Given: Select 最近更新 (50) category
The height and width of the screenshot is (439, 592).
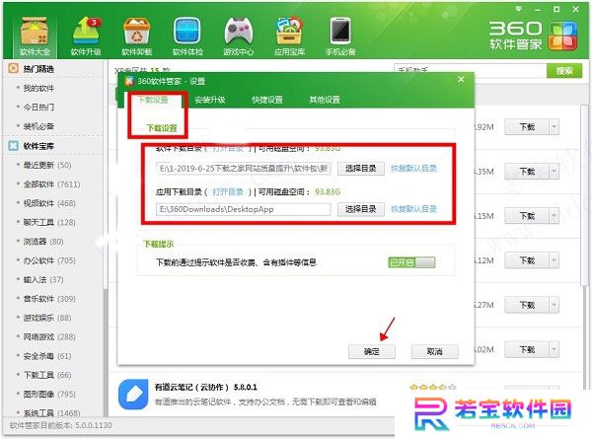Looking at the screenshot, I should click(x=47, y=165).
